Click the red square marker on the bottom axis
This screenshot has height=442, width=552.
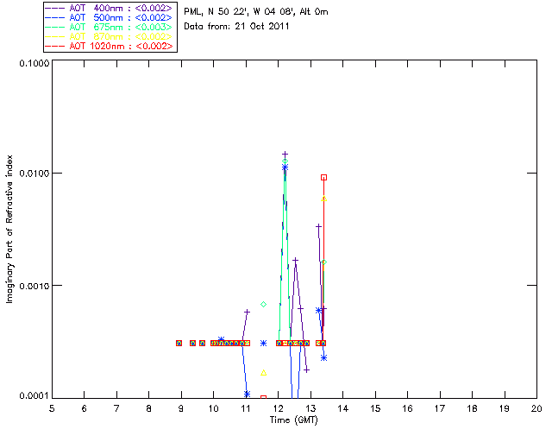[263, 398]
